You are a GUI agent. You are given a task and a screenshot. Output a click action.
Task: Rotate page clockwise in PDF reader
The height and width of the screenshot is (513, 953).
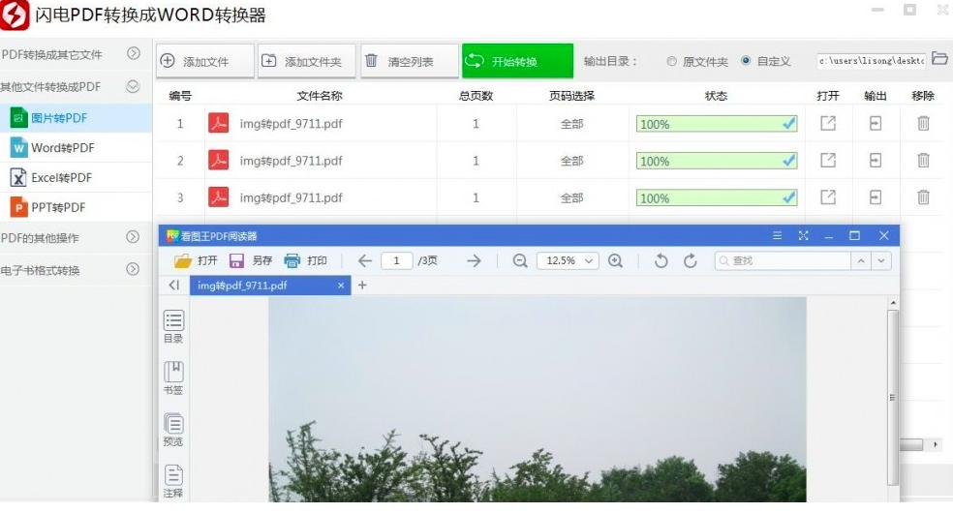[691, 261]
